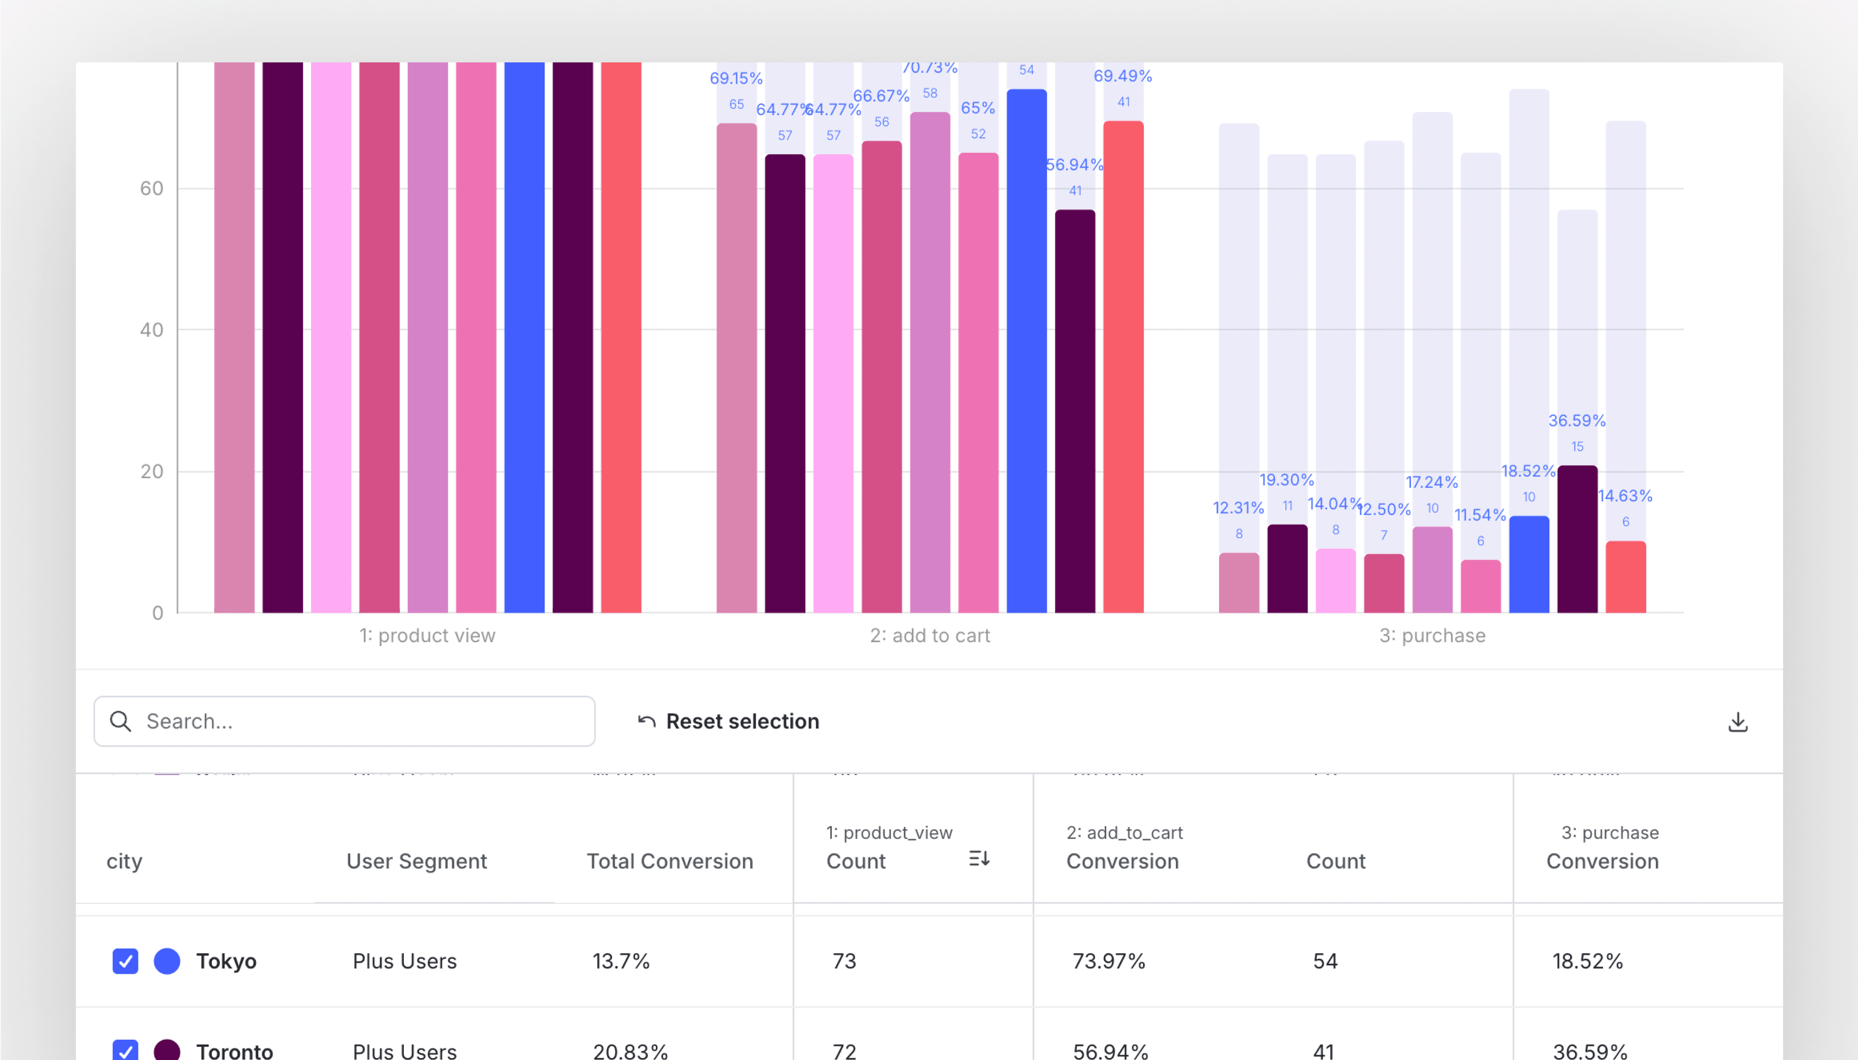Uncheck the Tokyo row checkbox
Viewport: 1858px width, 1060px height.
click(125, 961)
